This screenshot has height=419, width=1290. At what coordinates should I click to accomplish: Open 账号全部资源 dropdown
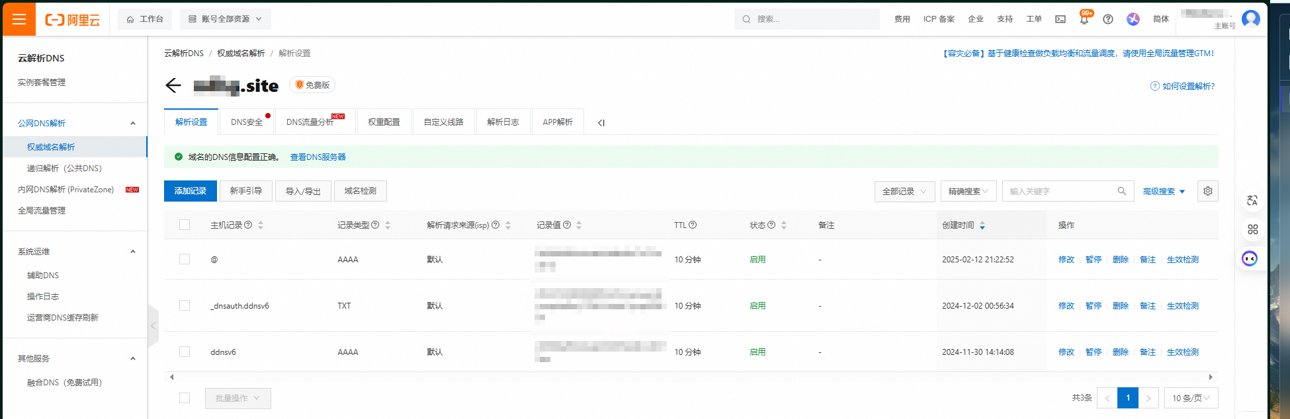226,19
